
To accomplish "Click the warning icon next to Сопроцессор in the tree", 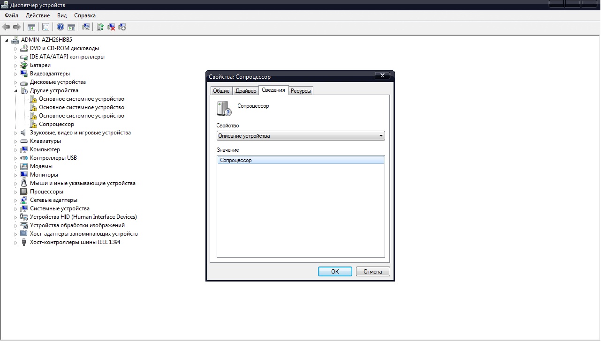I will (33, 124).
